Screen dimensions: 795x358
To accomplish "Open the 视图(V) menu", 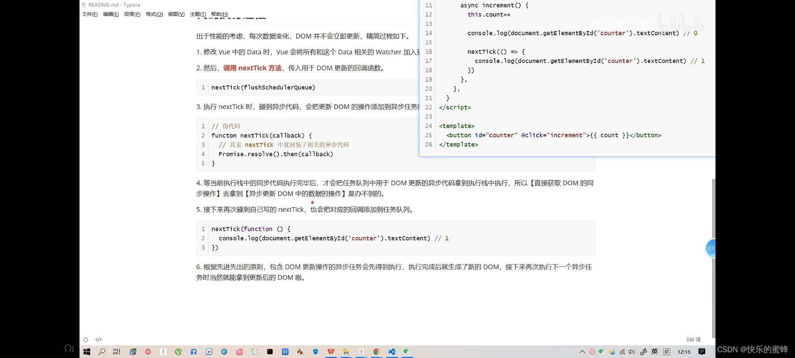I will pos(176,14).
